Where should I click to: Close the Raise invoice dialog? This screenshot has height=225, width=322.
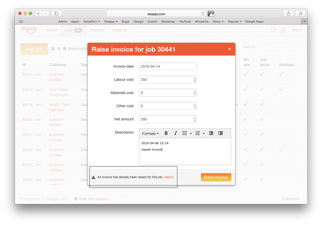click(230, 49)
